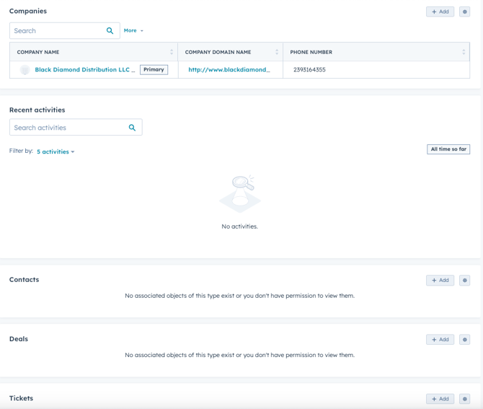
Task: Sort by Company Domain Name column arrows
Action: [x=277, y=52]
